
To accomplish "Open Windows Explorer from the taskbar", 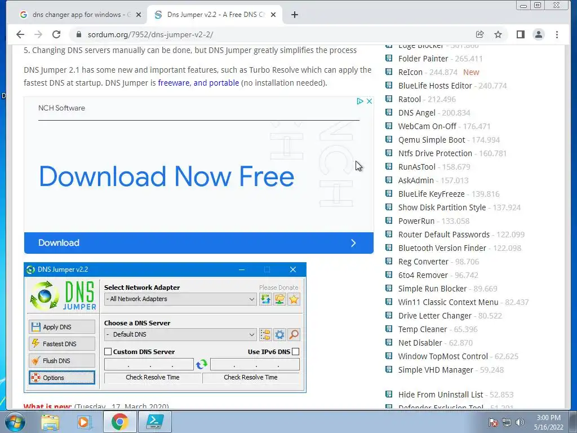I will click(x=50, y=422).
